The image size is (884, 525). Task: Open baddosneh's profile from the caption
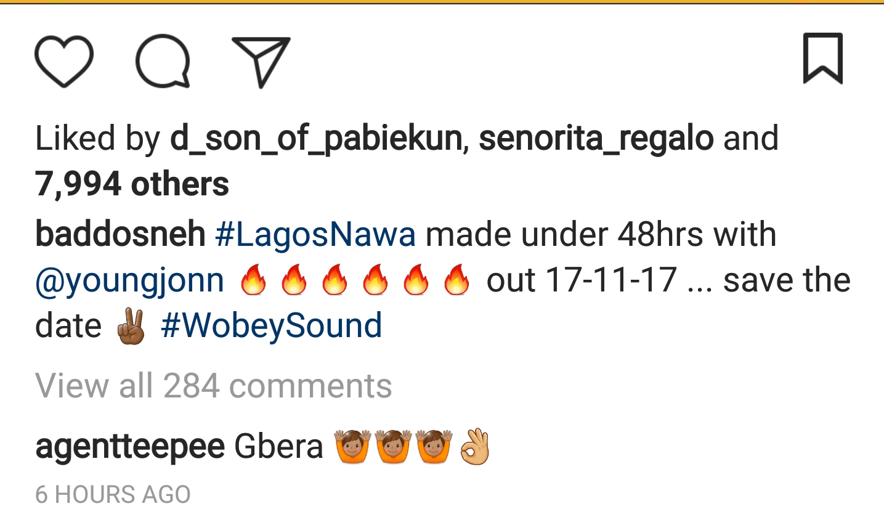click(120, 235)
